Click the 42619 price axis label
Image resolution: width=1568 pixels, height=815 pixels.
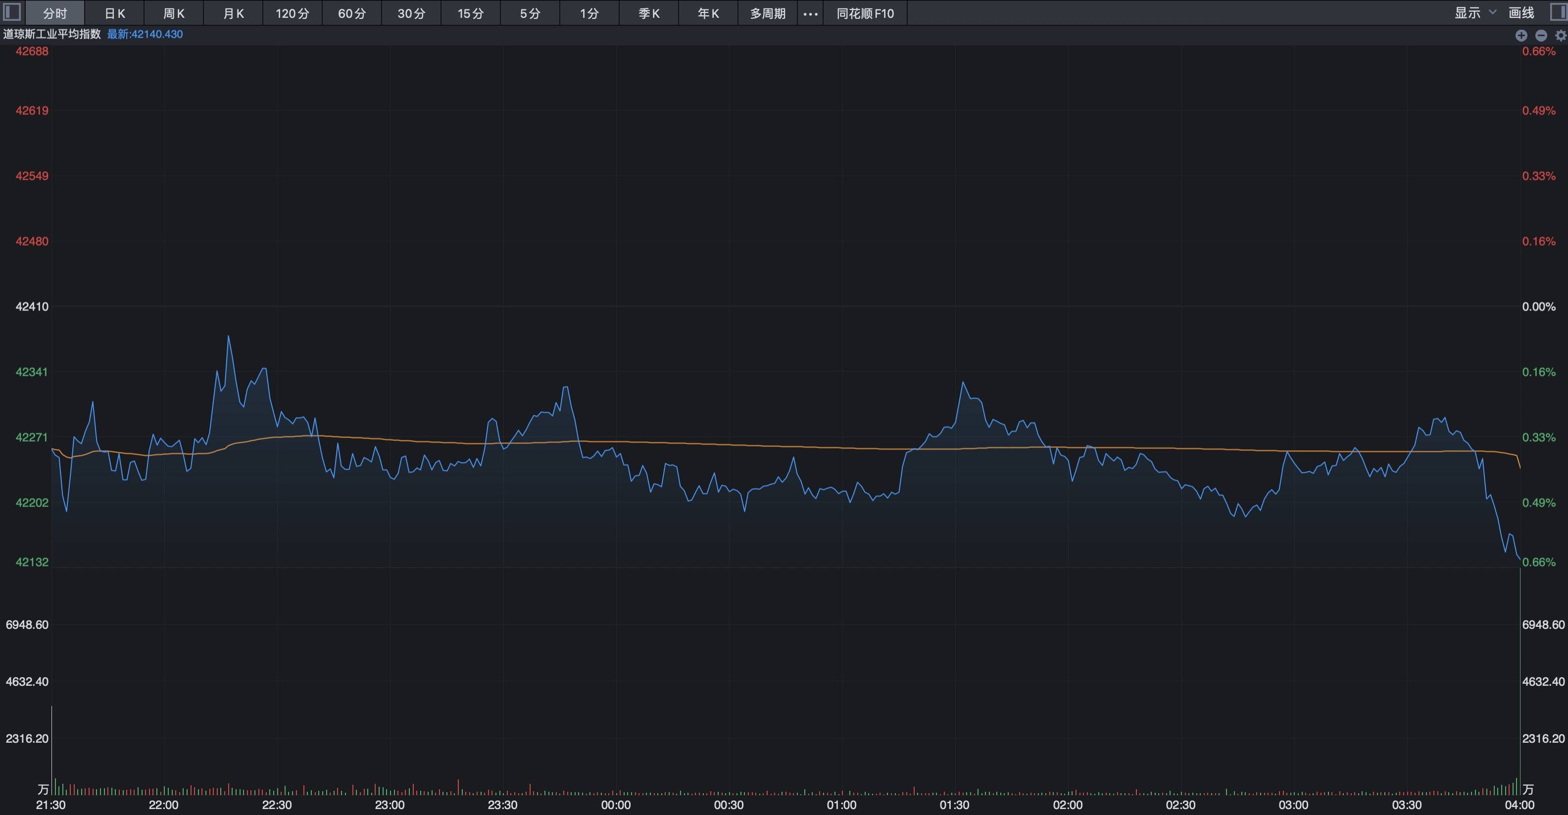[x=32, y=110]
